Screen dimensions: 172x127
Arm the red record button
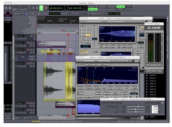(x=46, y=8)
